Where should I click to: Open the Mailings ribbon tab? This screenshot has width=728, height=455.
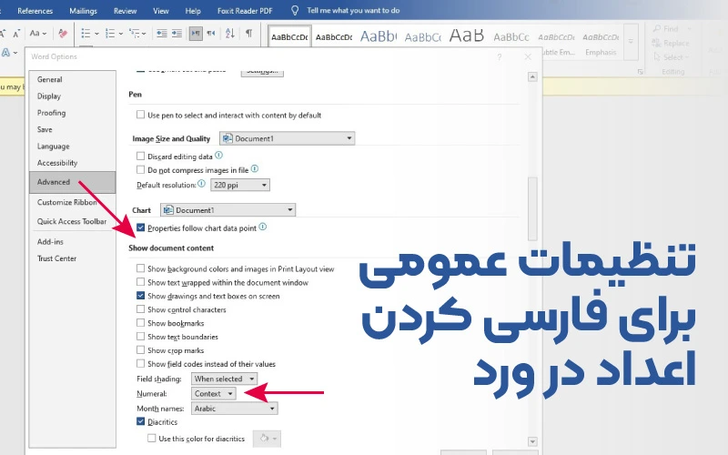point(83,11)
